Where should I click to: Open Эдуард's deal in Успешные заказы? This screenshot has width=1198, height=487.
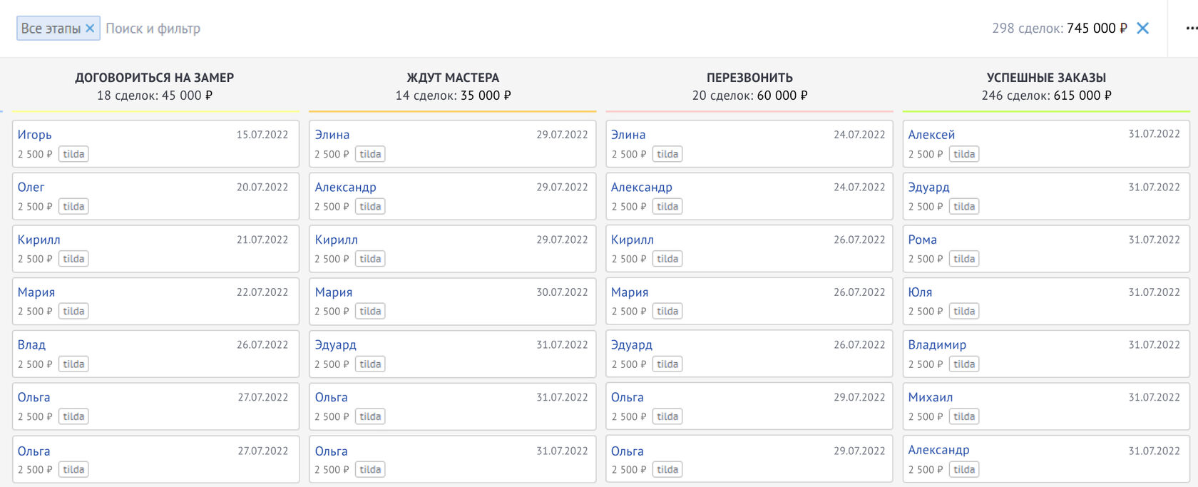[928, 188]
